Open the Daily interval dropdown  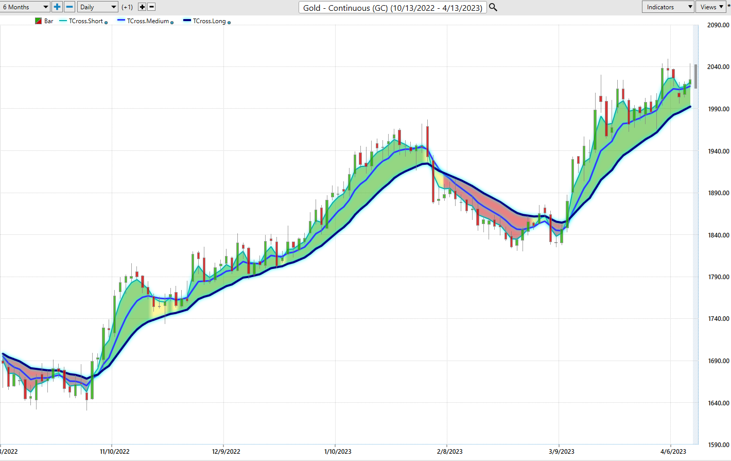click(x=98, y=7)
